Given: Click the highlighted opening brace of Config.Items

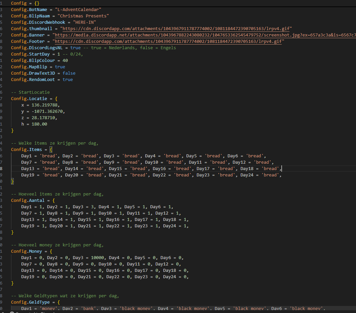Looking at the screenshot, I should pos(51,149).
